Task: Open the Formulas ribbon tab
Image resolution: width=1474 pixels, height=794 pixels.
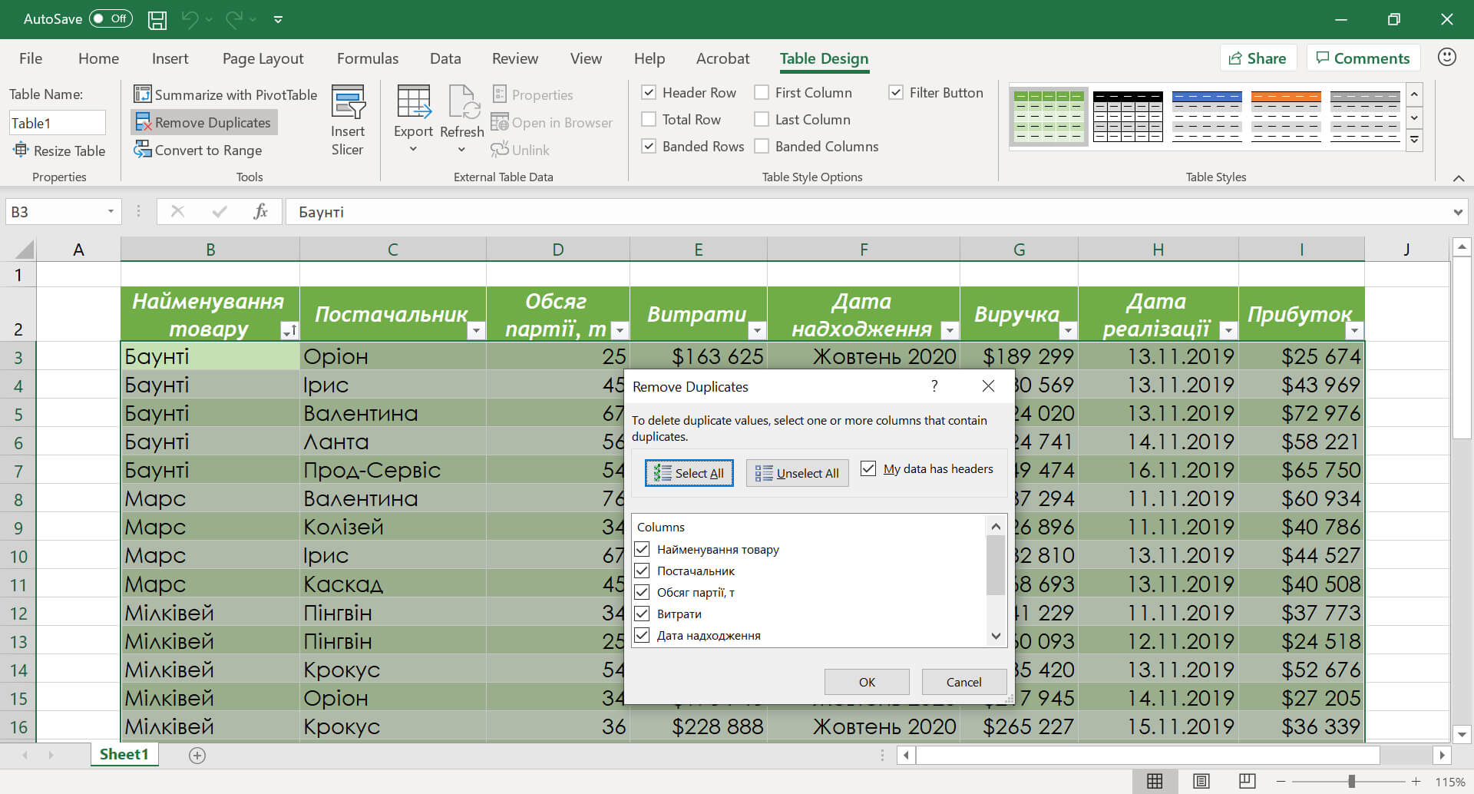Action: pos(368,58)
